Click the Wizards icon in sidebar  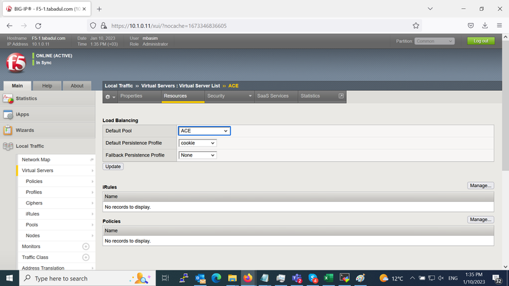pos(8,130)
